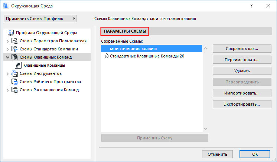Click the Схемы Рабочего Пространства icon
Screen dimensions: 277x162
click(x=15, y=82)
